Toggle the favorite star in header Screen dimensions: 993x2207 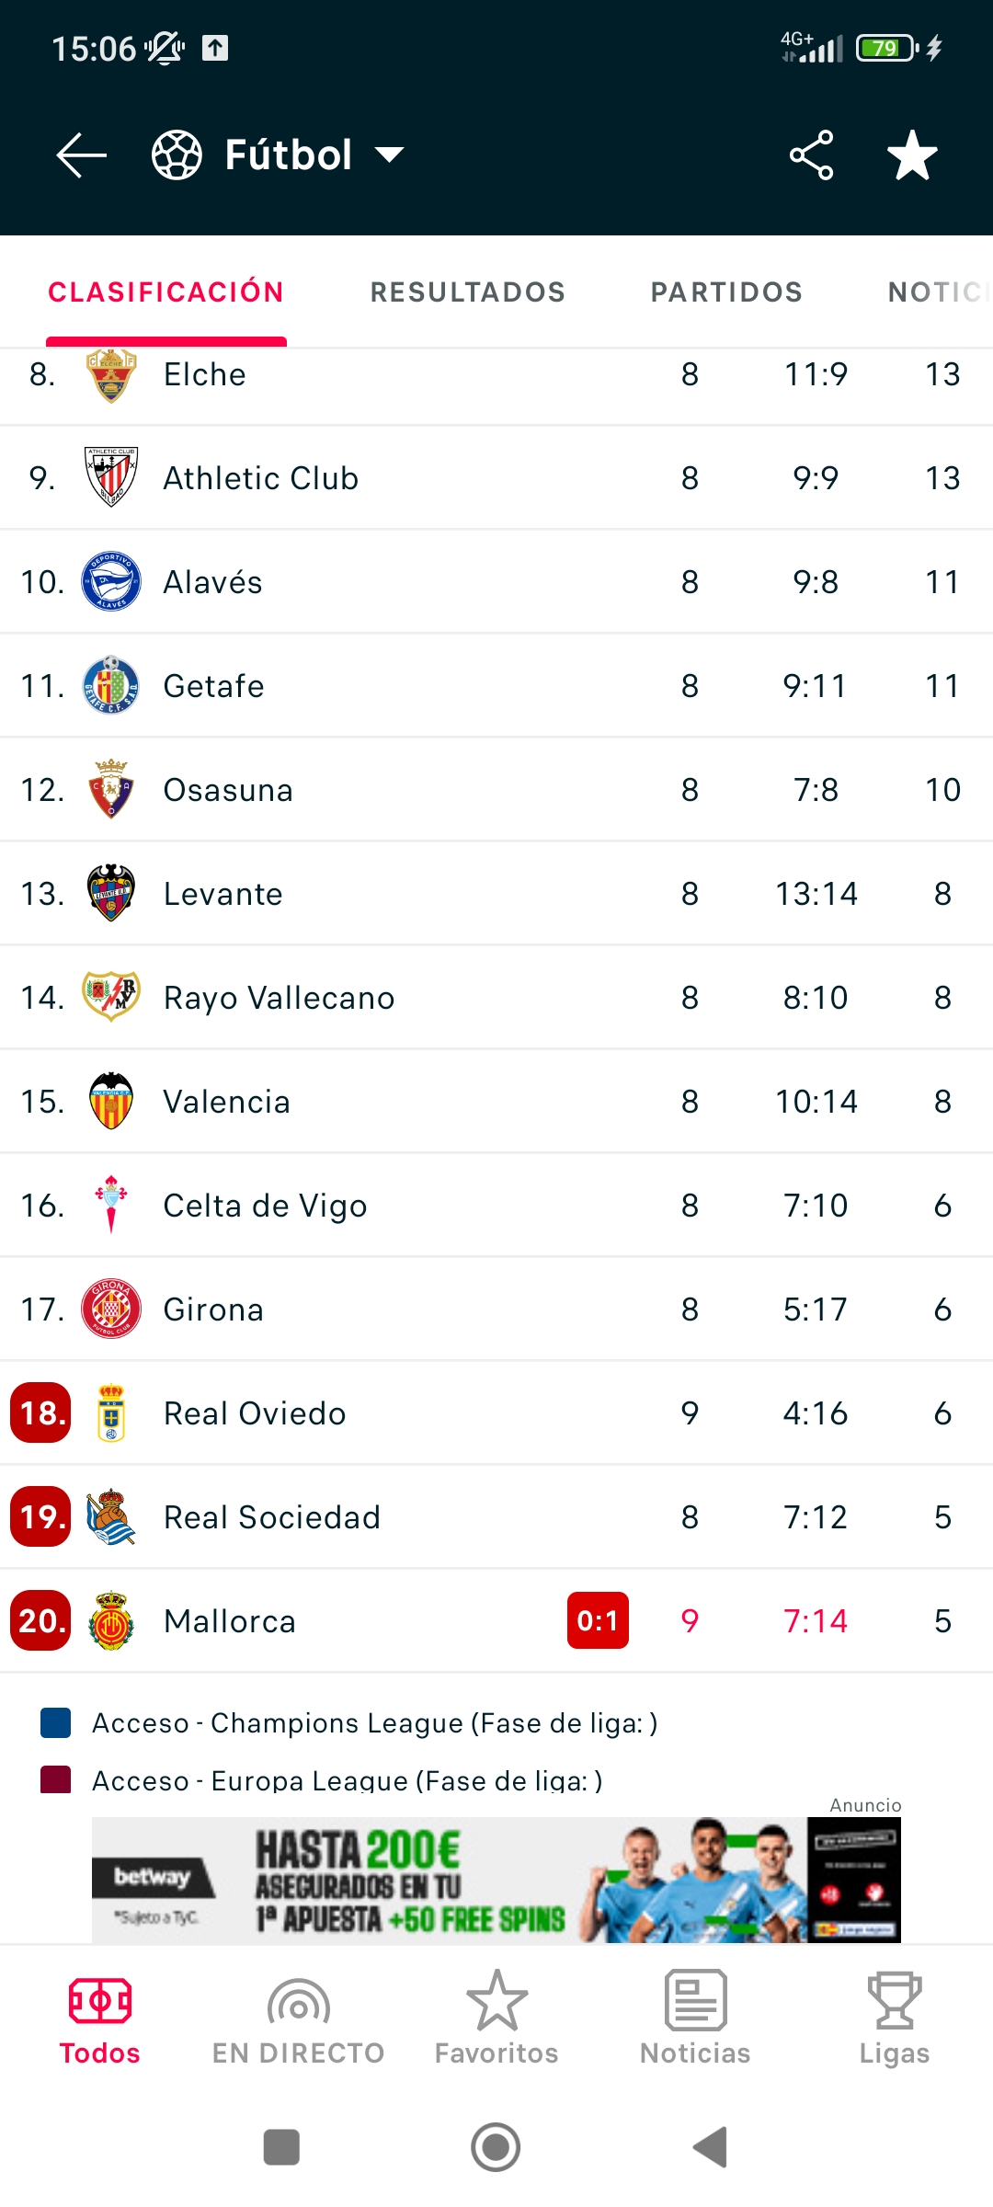point(912,154)
